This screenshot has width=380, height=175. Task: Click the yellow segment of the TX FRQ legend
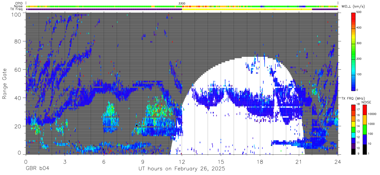point(353,124)
